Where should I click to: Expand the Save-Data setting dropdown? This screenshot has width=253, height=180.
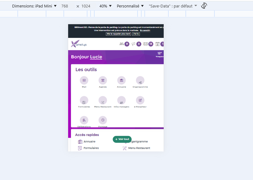[x=173, y=6]
